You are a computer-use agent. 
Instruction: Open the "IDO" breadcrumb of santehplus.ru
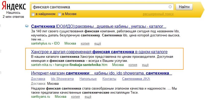[x=57, y=44]
